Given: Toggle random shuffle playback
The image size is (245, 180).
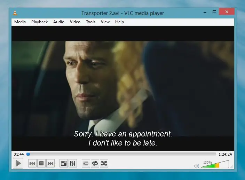Looking at the screenshot, I should tap(104, 163).
